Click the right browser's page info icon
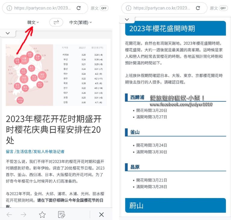The image size is (231, 220). 128,8
